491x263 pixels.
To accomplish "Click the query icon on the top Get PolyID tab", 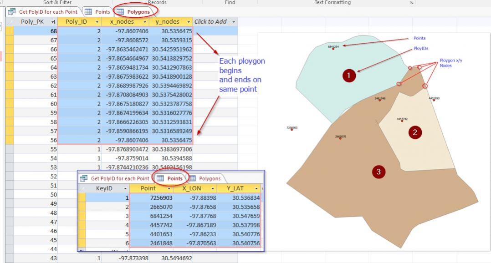I will tap(12, 12).
